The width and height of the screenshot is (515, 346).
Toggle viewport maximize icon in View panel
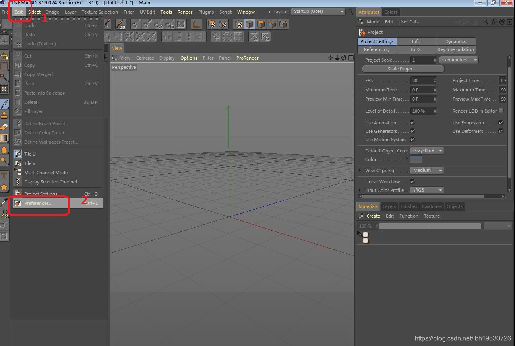point(351,58)
